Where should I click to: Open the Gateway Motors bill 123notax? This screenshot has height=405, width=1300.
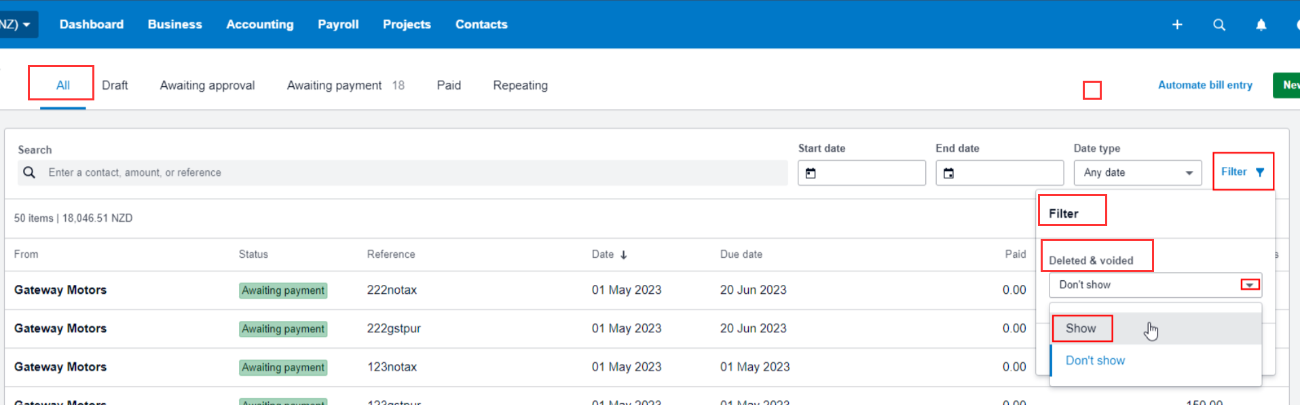(60, 367)
